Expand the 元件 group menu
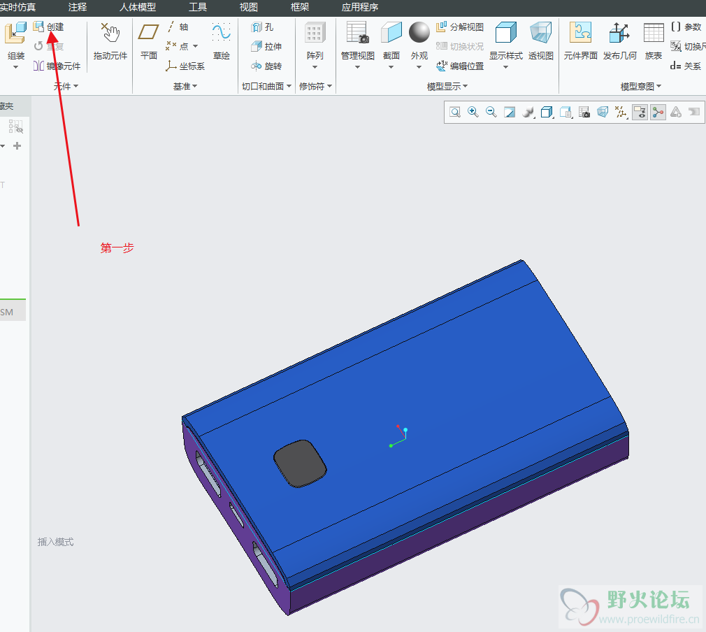 tap(66, 86)
